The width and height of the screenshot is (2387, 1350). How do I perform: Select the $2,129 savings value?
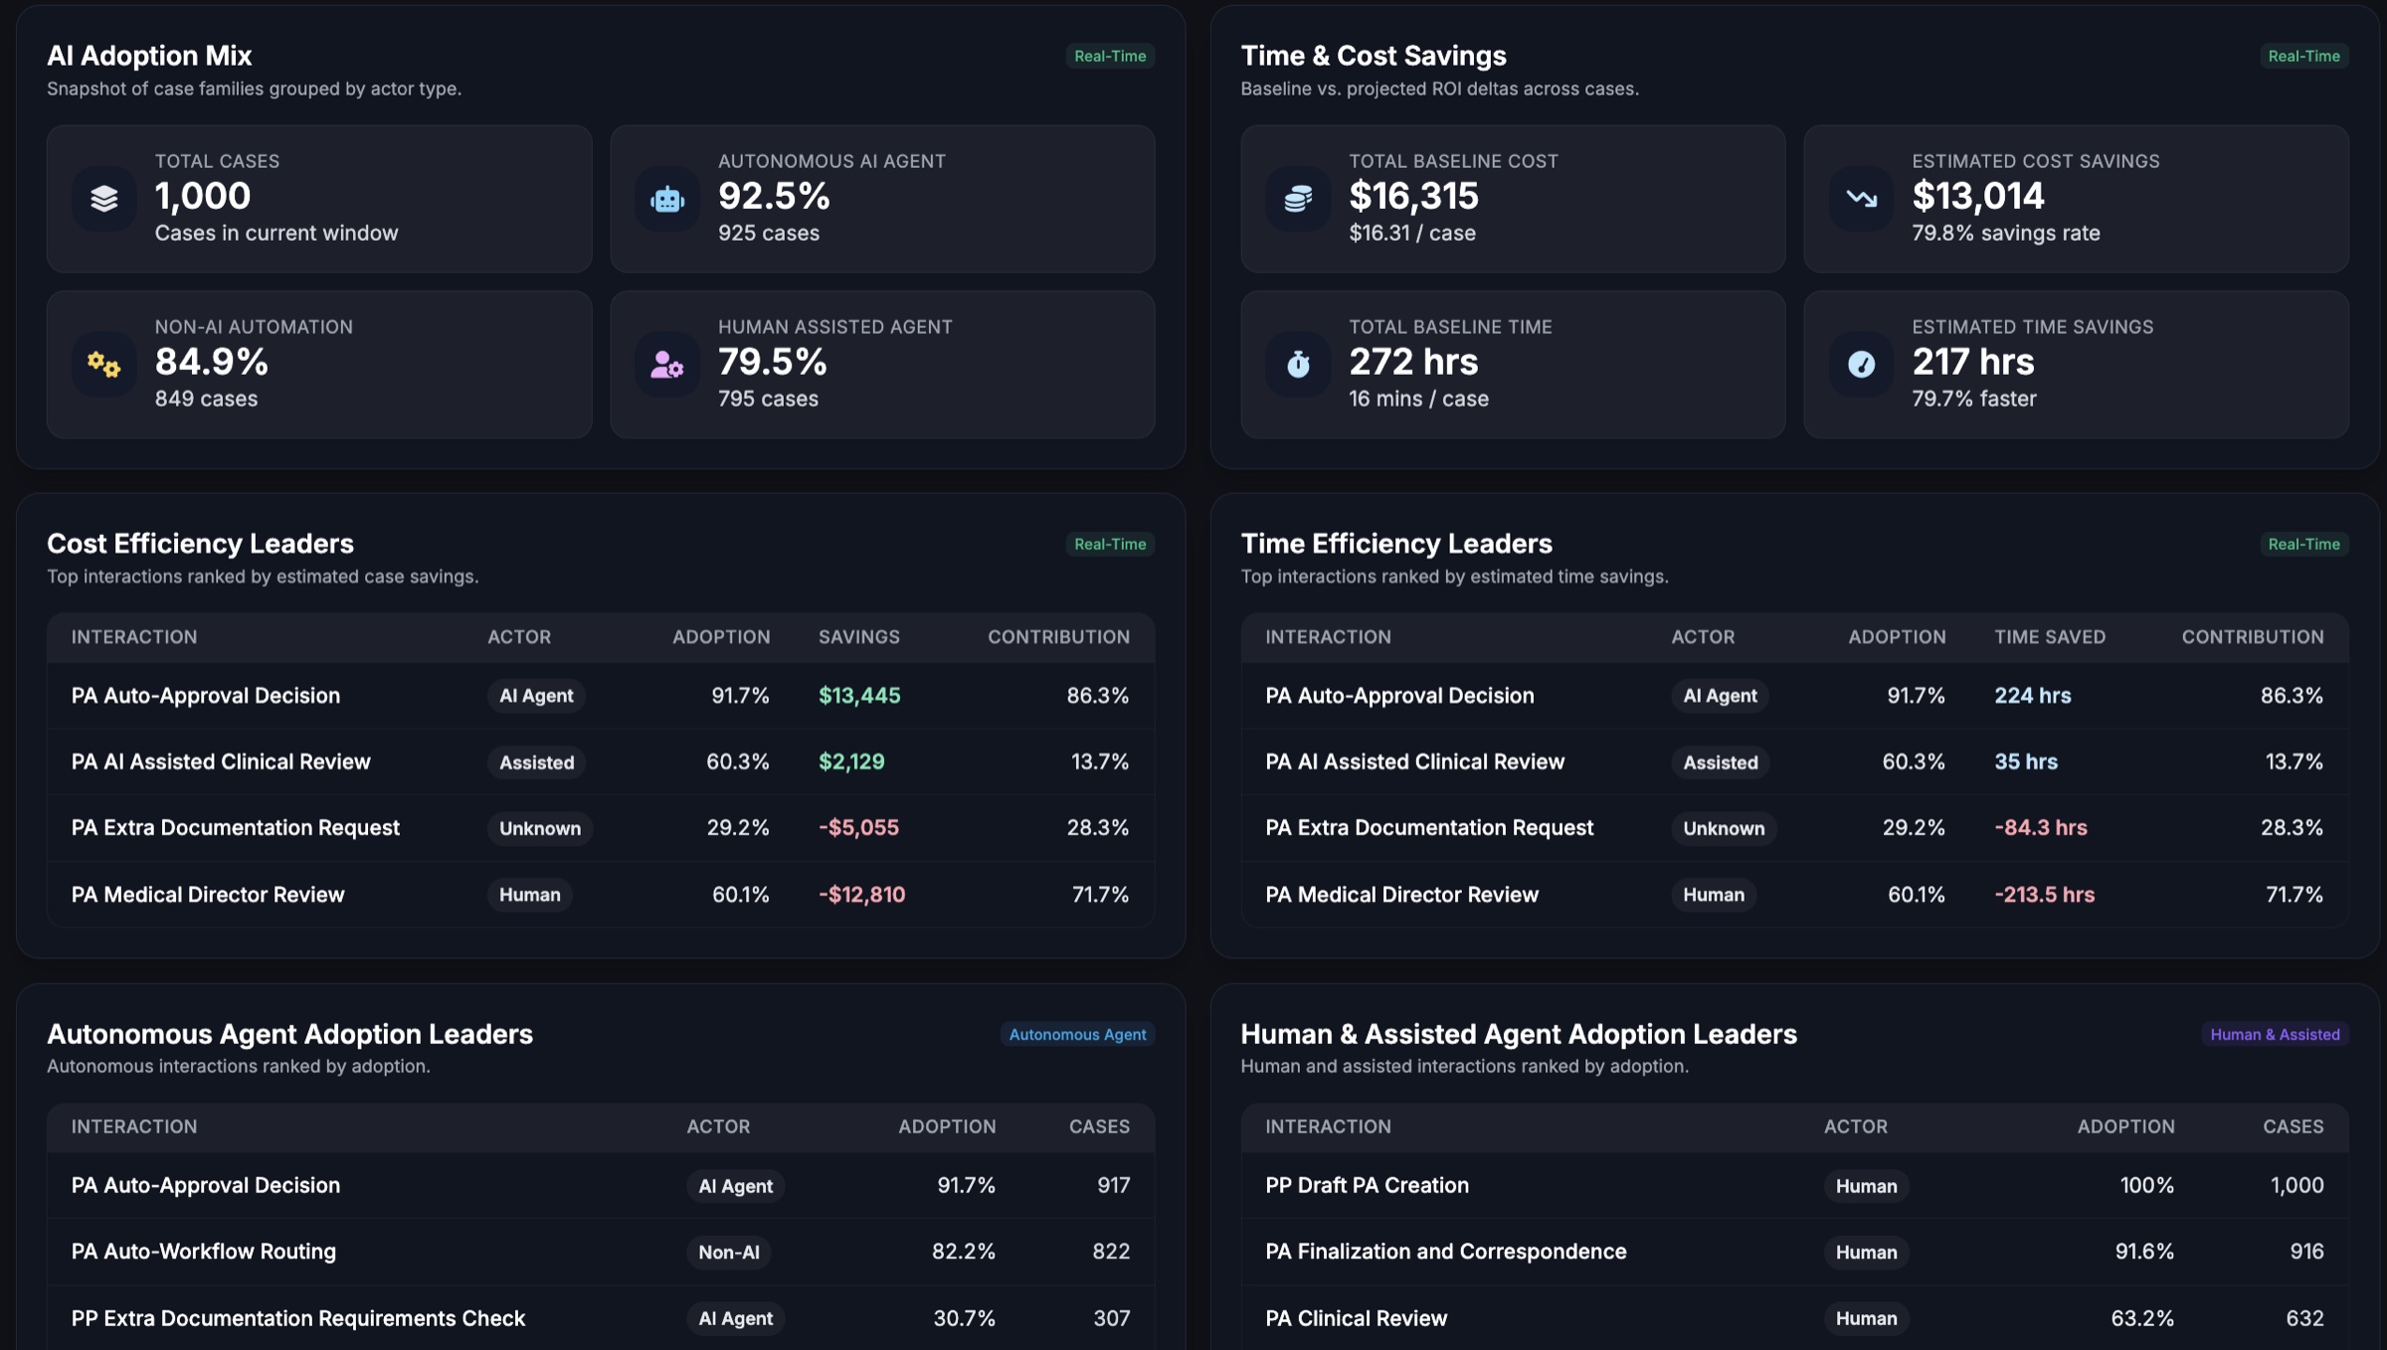[851, 761]
